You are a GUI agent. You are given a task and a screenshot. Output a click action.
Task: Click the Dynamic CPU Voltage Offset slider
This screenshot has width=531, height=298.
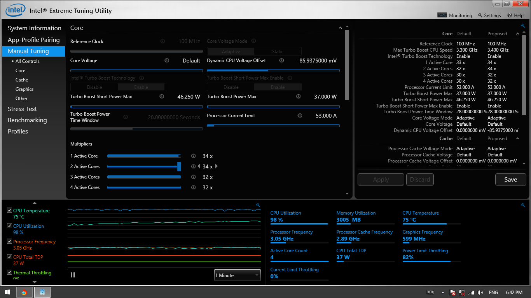pos(273,71)
